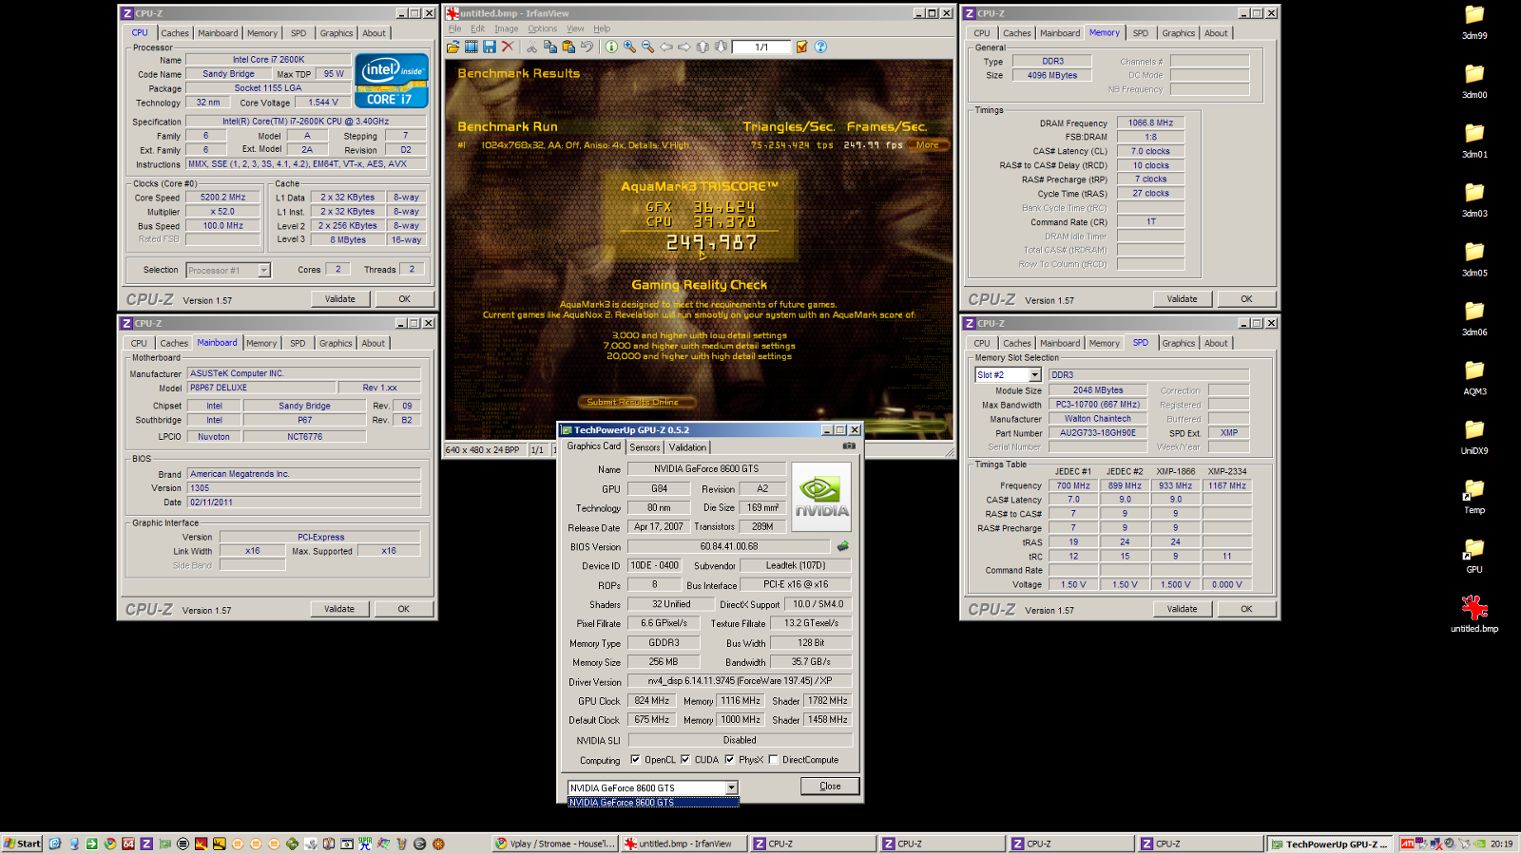The height and width of the screenshot is (854, 1521).
Task: Click the green BIOS save icon in GPU-Z
Action: click(x=842, y=546)
